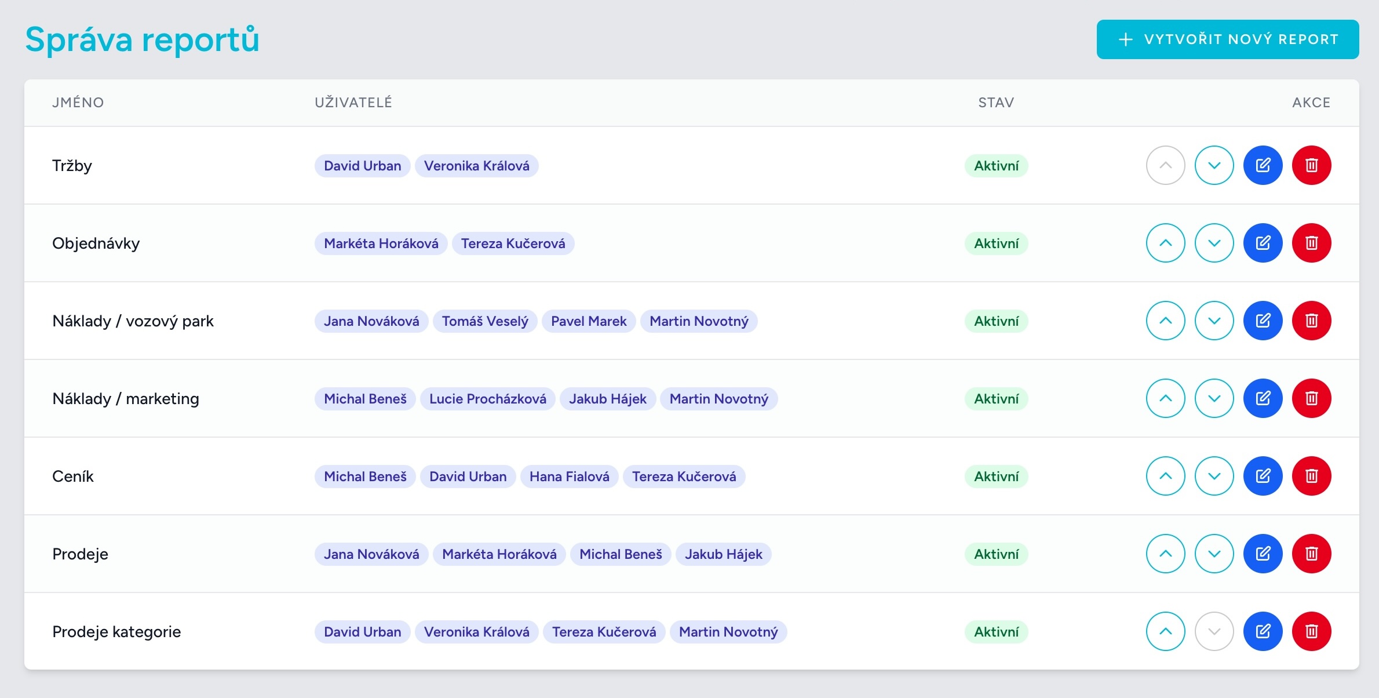The height and width of the screenshot is (698, 1379).
Task: Open the Hana Fialová user tag
Action: click(569, 477)
